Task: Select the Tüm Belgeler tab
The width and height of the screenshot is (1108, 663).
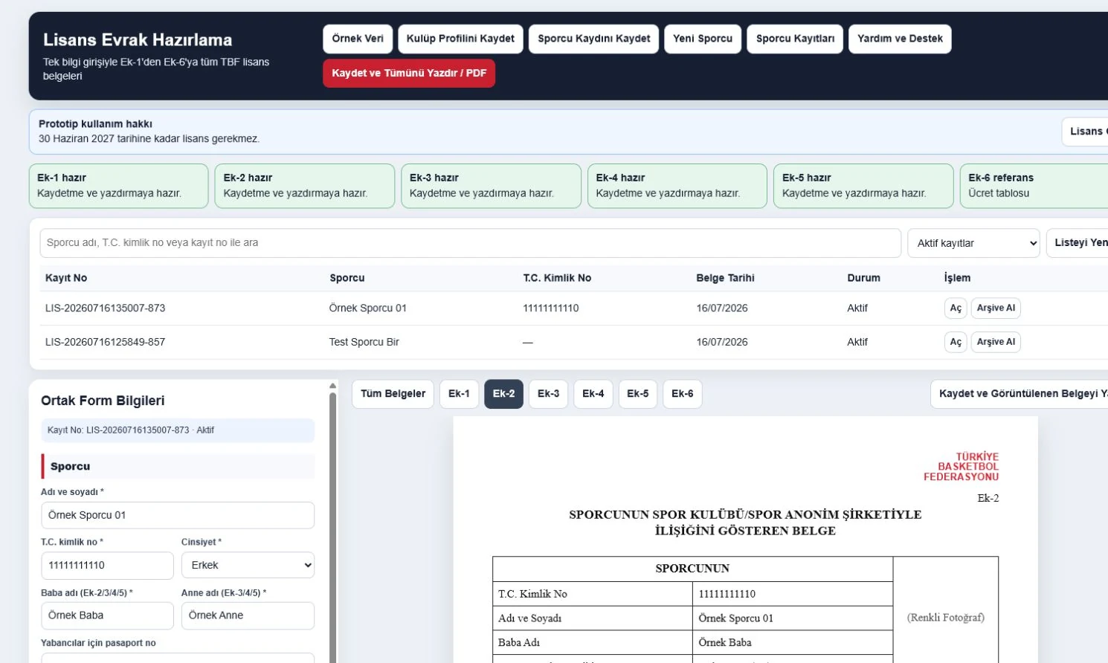Action: coord(393,394)
